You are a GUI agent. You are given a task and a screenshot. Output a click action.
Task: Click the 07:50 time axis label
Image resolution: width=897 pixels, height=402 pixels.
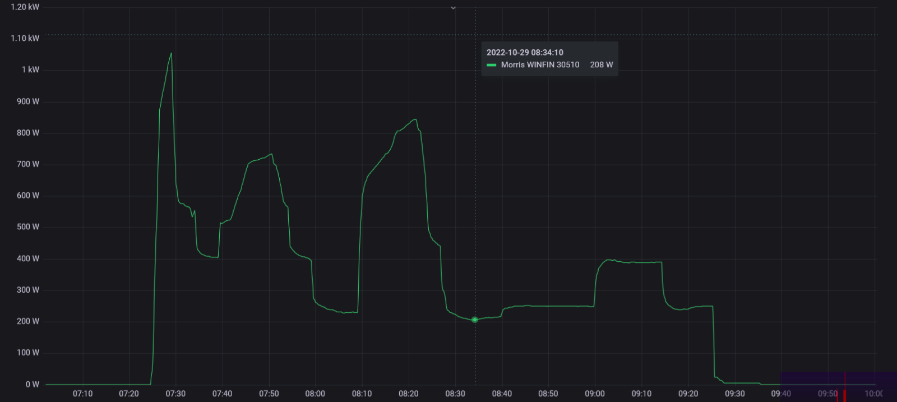coord(269,394)
